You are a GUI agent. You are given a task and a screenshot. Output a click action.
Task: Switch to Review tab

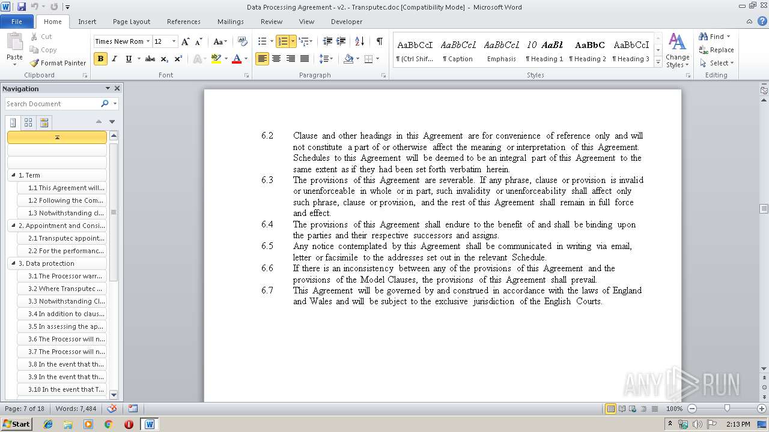point(272,22)
